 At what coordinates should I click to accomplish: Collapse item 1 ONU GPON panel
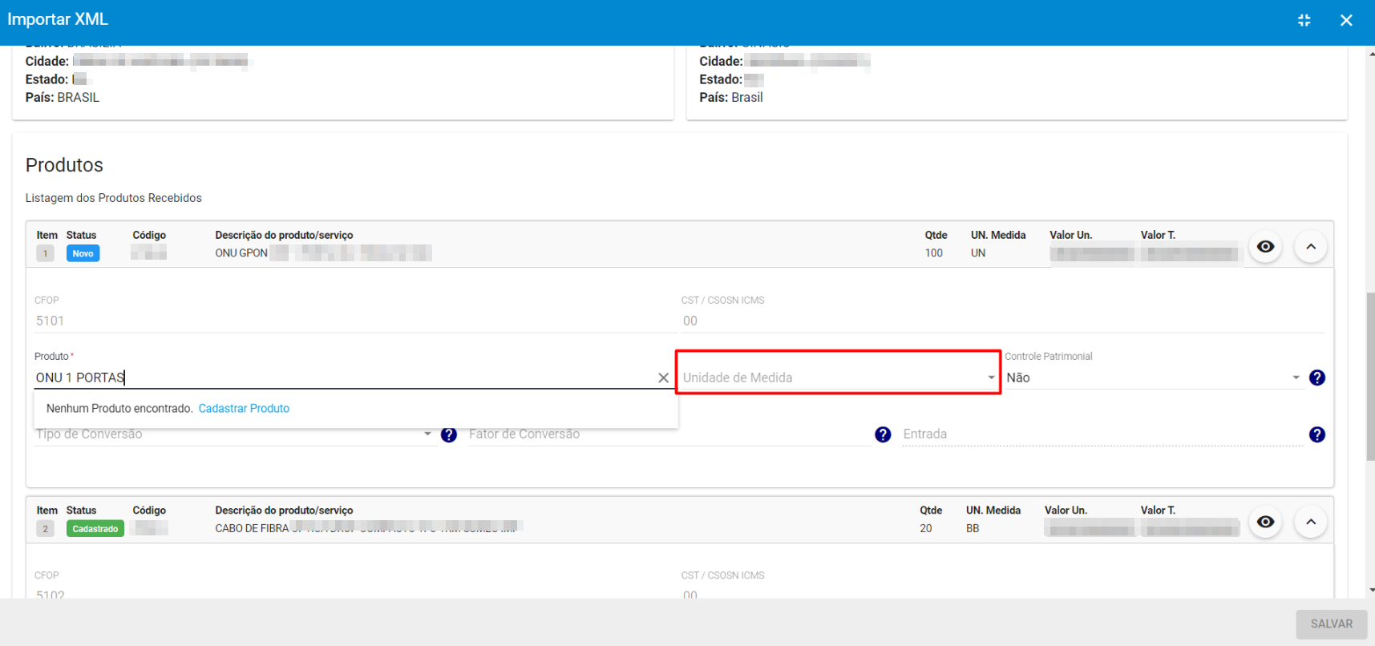[1311, 247]
